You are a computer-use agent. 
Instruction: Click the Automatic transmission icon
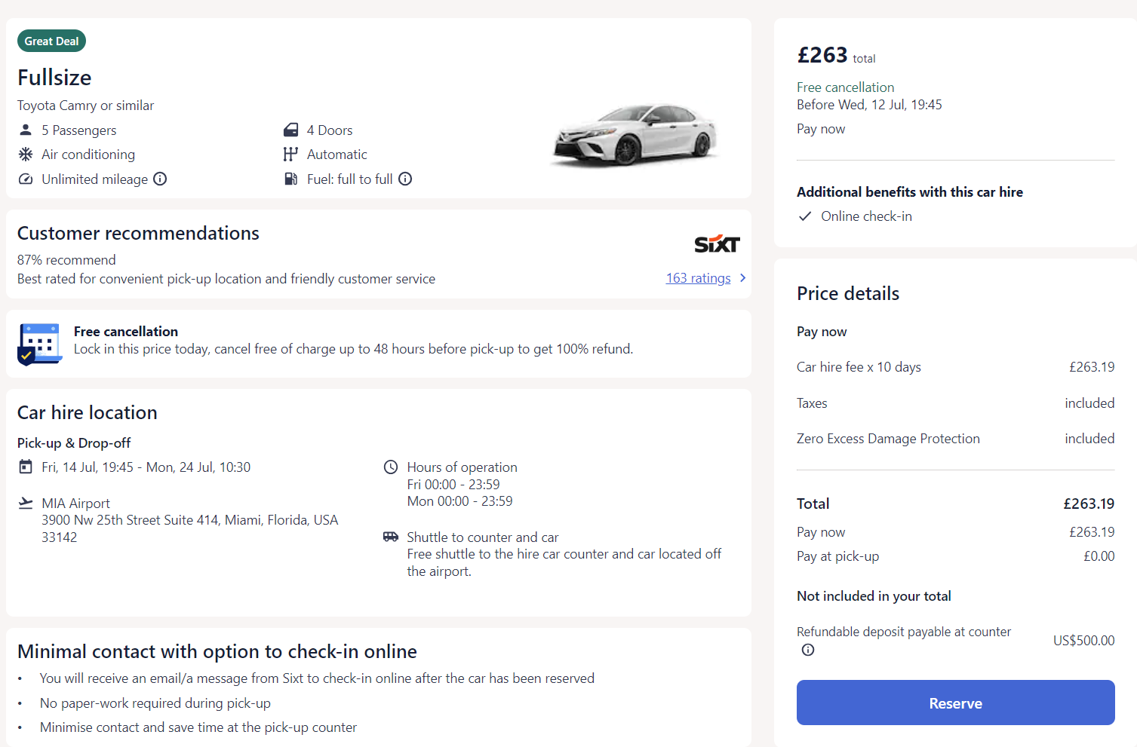click(290, 154)
